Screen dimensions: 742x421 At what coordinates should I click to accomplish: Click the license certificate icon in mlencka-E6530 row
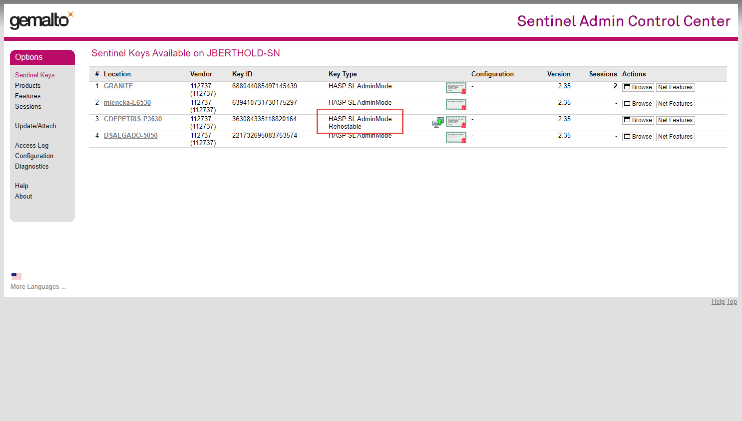pos(456,105)
